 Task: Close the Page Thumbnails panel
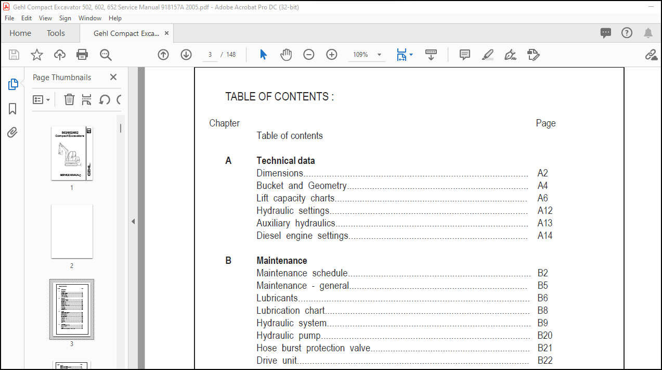click(113, 77)
